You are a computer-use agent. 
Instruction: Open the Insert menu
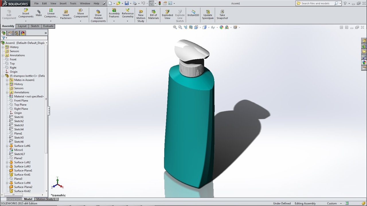coord(63,3)
